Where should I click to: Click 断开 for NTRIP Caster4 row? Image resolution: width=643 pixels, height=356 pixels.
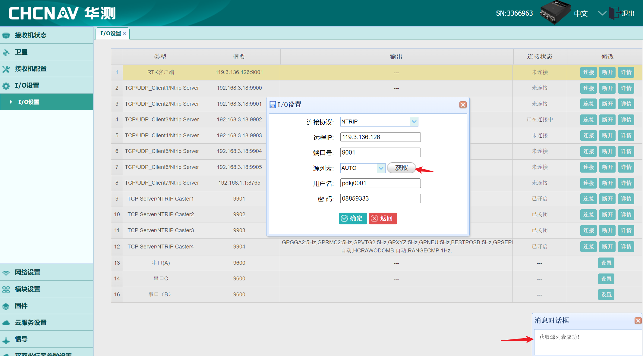[x=607, y=247]
